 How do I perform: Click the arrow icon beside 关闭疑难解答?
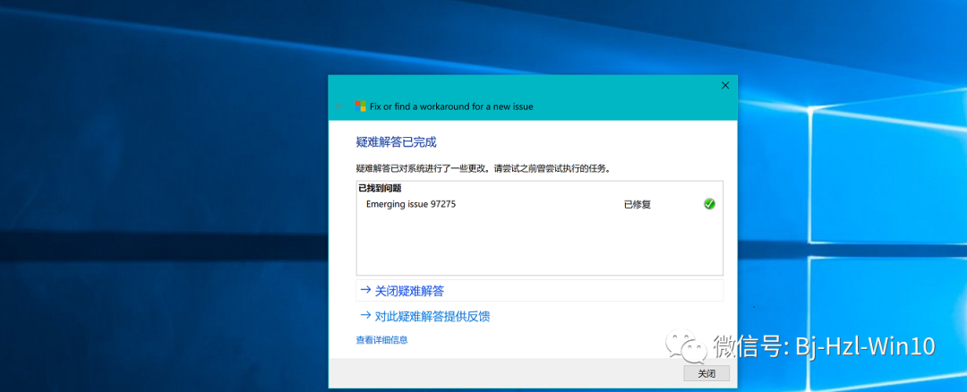tap(364, 290)
